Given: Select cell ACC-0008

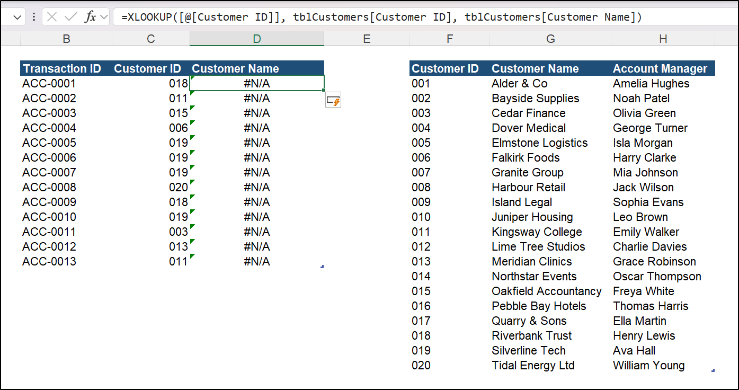Looking at the screenshot, I should pos(66,187).
